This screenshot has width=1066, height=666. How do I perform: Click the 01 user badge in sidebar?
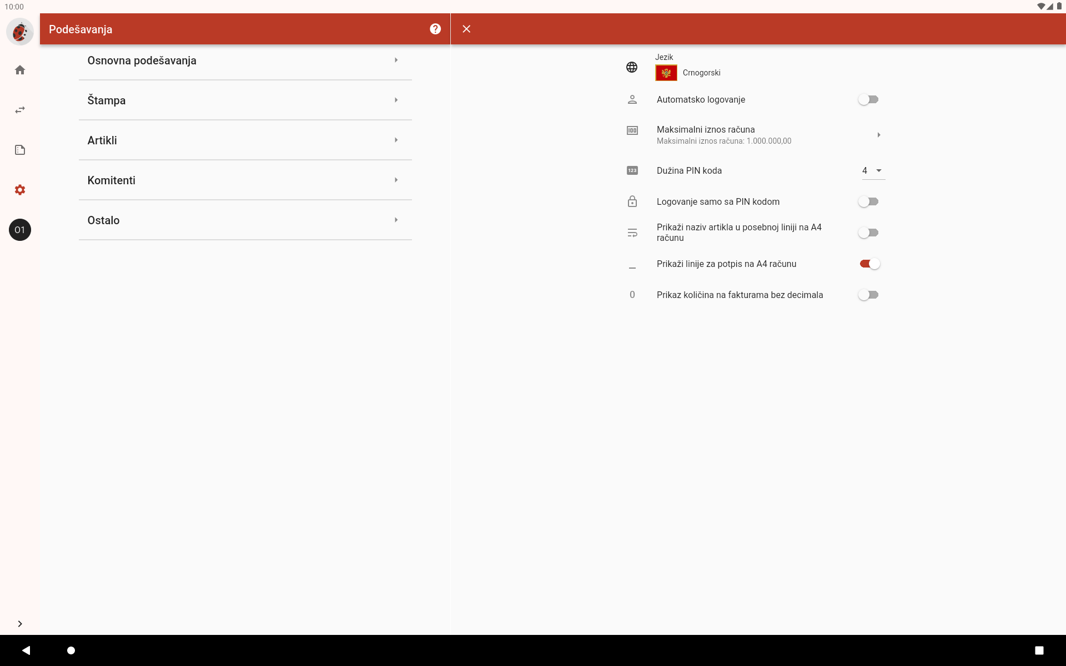point(20,230)
